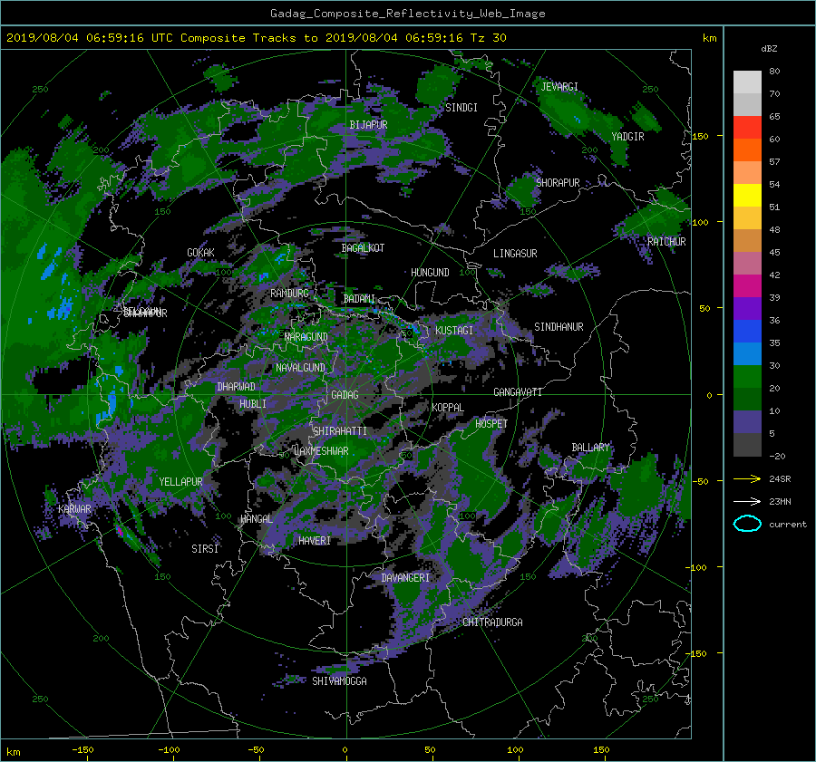The width and height of the screenshot is (816, 762).
Task: Click the HAVERI city label
Action: (315, 540)
